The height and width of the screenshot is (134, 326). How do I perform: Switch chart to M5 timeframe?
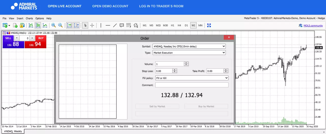[151, 25]
